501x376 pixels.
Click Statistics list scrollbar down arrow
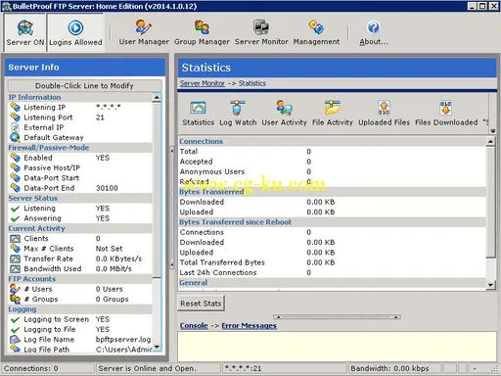click(x=490, y=285)
